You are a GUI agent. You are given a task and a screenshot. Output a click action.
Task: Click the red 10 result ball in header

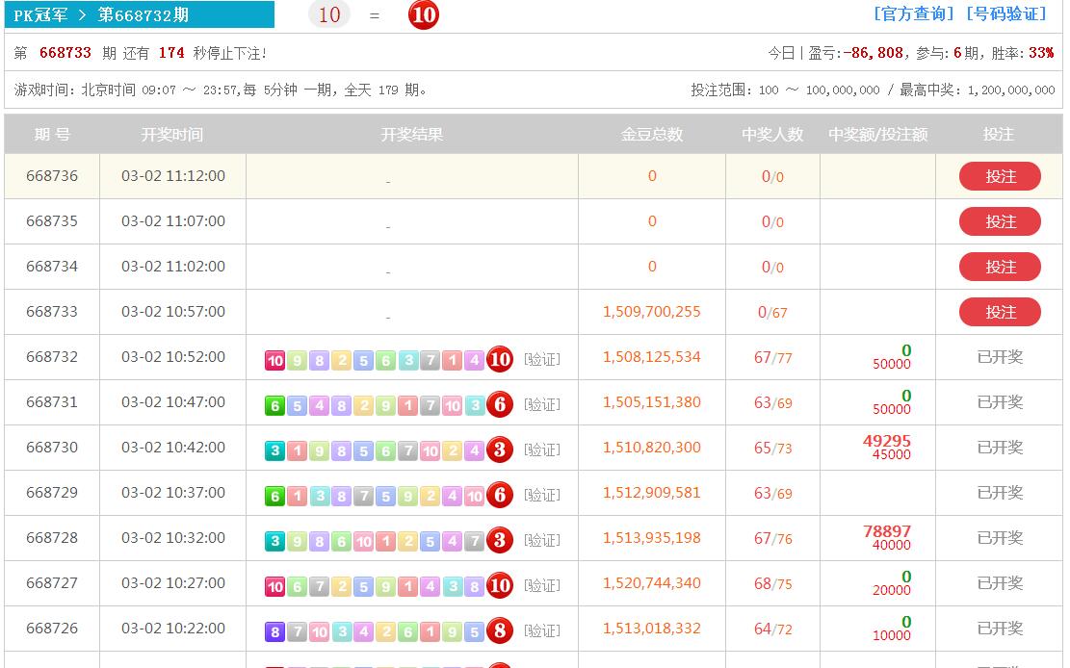pyautogui.click(x=423, y=15)
